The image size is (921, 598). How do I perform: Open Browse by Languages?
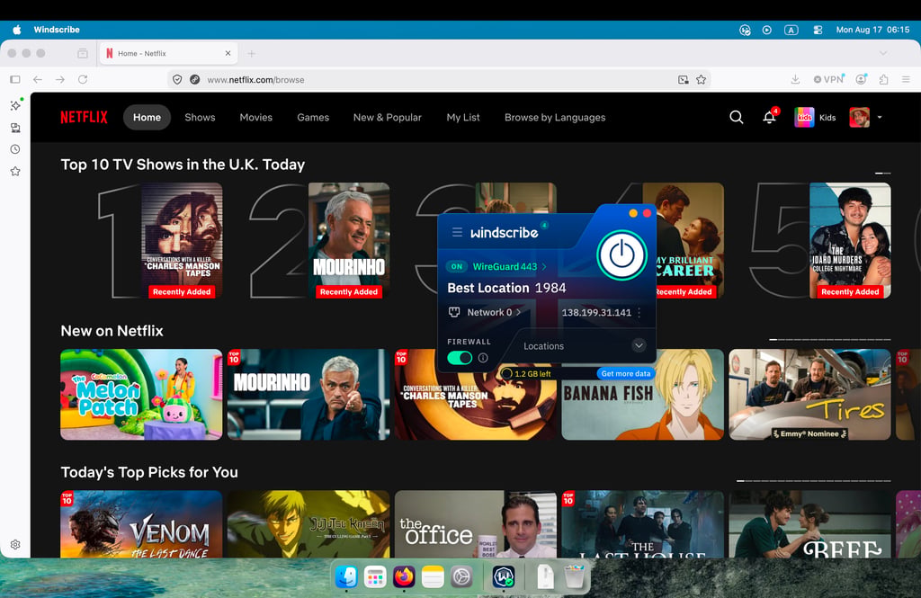555,118
